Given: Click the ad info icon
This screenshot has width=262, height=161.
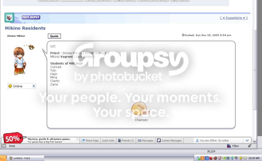Looking at the screenshot, I should (x=77, y=139).
